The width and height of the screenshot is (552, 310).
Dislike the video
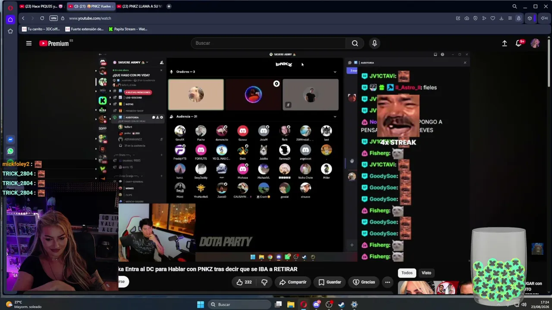click(264, 282)
